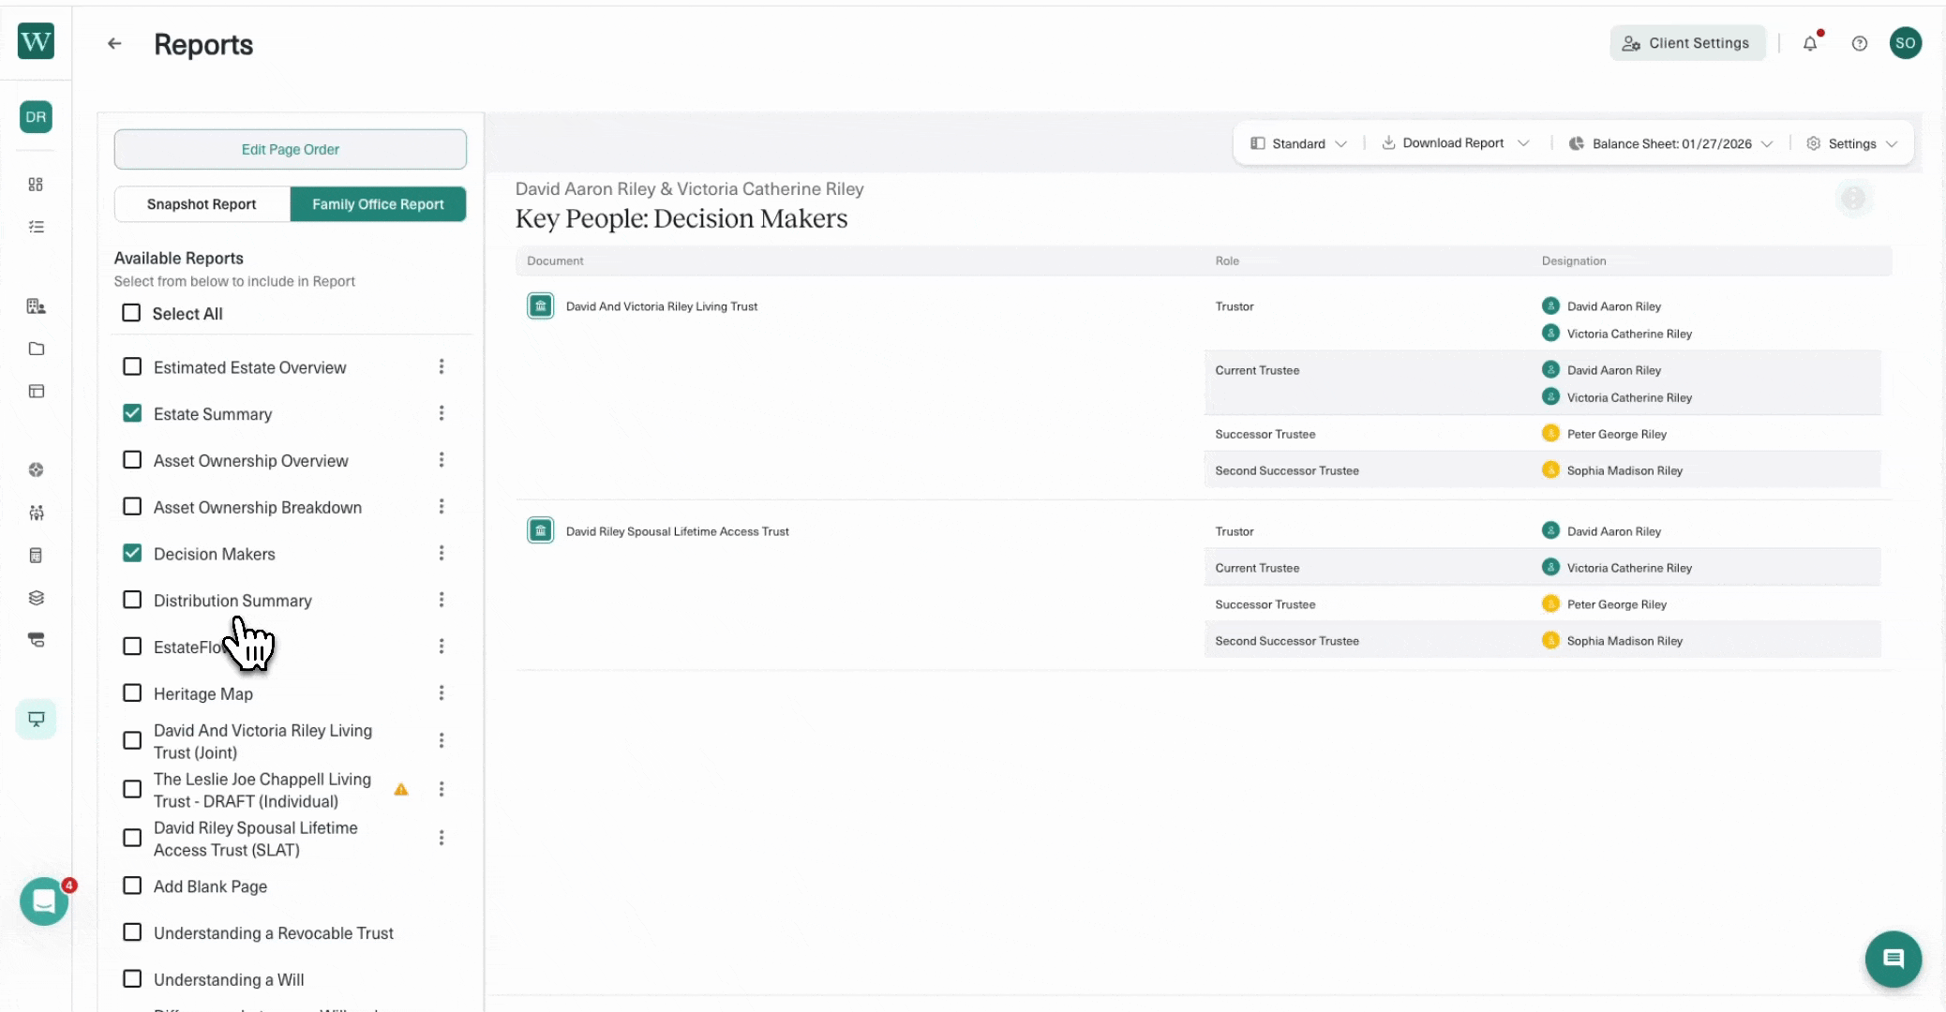
Task: Open Client Settings button
Action: (x=1687, y=43)
